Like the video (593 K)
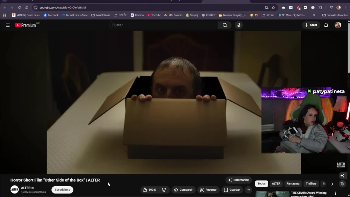350x197 pixels. (x=149, y=190)
